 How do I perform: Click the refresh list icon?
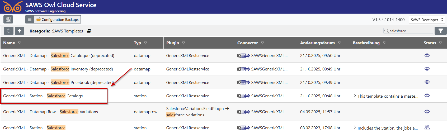(8, 31)
